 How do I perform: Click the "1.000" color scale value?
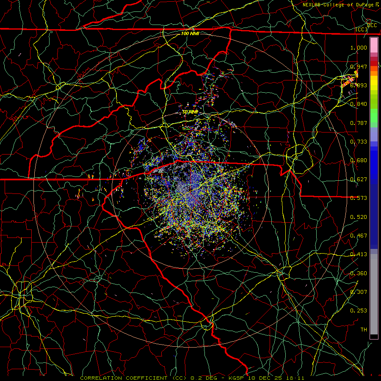click(359, 48)
